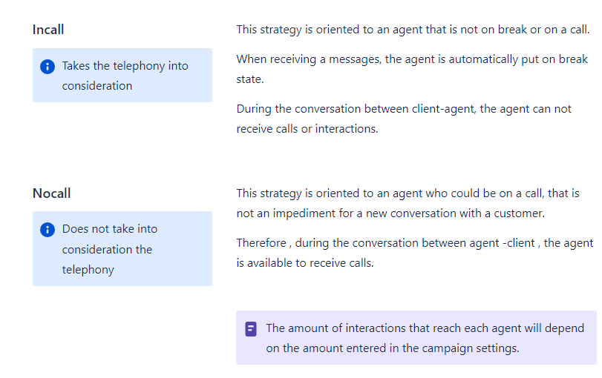The image size is (602, 378).
Task: Click the words 'available to receive calls'
Action: (x=310, y=263)
